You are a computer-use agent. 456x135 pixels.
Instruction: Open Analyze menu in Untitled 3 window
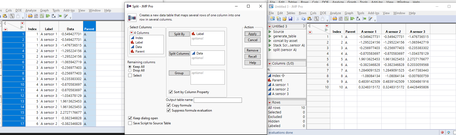335,13
